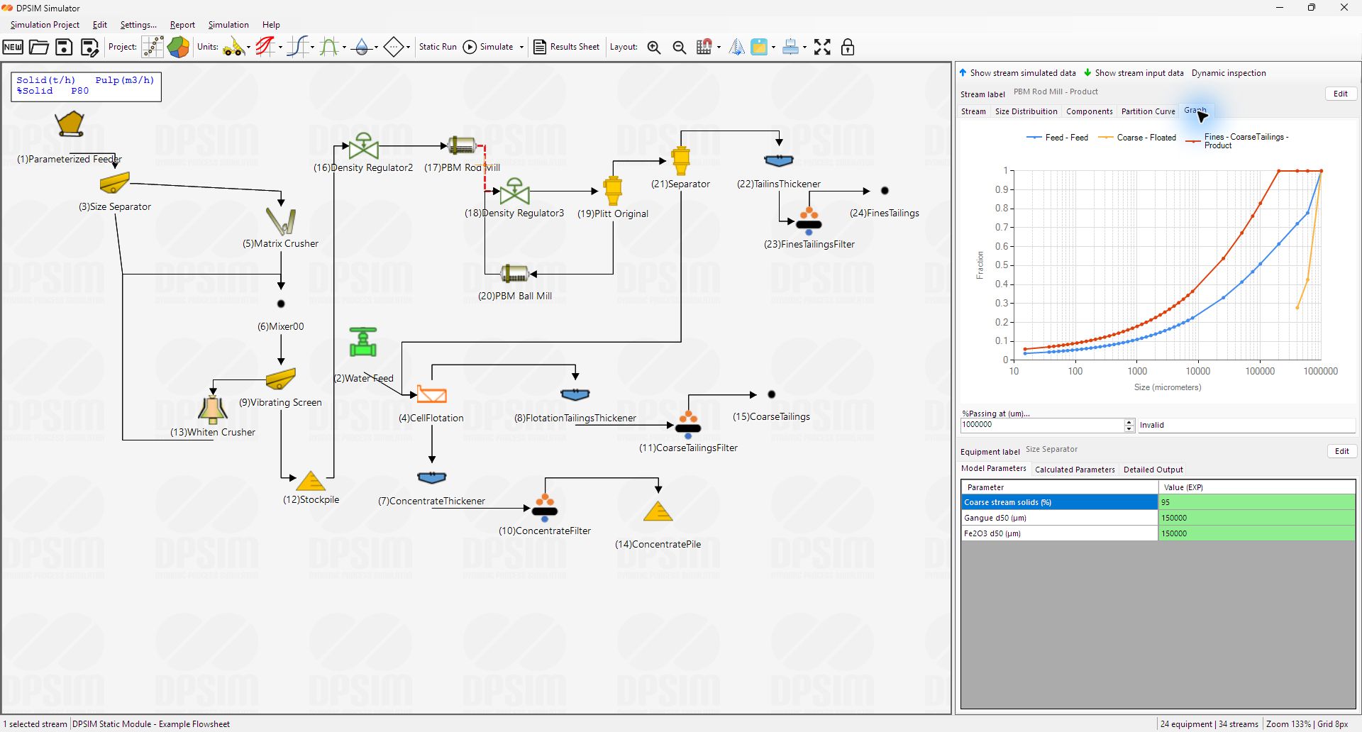Open a project with the folder icon
The image size is (1362, 732).
(x=38, y=47)
